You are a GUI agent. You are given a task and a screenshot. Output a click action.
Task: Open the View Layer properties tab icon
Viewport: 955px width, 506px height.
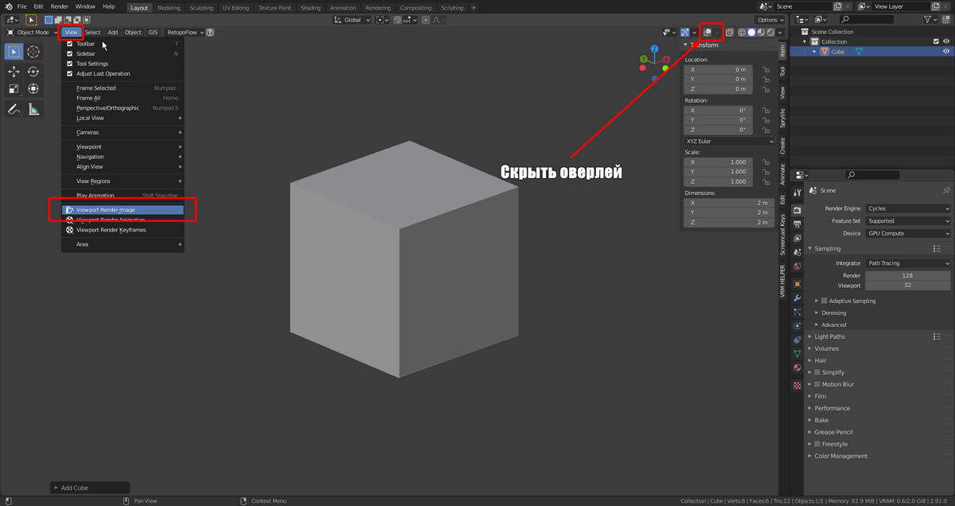click(x=797, y=238)
